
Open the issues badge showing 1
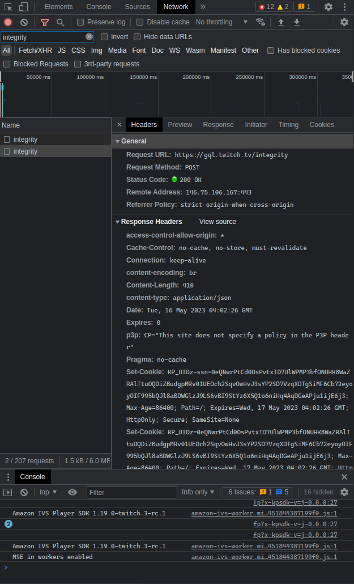click(304, 7)
